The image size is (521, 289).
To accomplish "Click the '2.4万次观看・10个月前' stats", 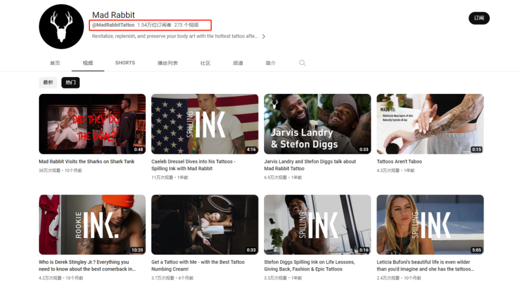I will click(x=399, y=278).
